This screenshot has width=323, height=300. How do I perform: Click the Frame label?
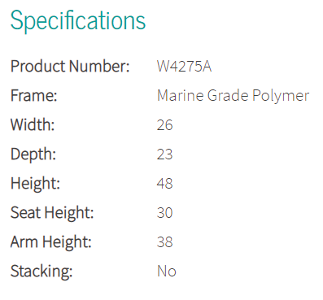pos(34,95)
